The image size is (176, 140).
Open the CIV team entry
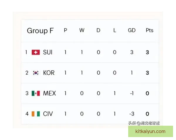[x=48, y=114]
